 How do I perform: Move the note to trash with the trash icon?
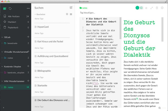tap(157, 8)
